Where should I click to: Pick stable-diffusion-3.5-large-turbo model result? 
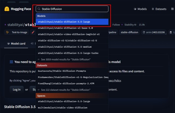[x=72, y=53]
